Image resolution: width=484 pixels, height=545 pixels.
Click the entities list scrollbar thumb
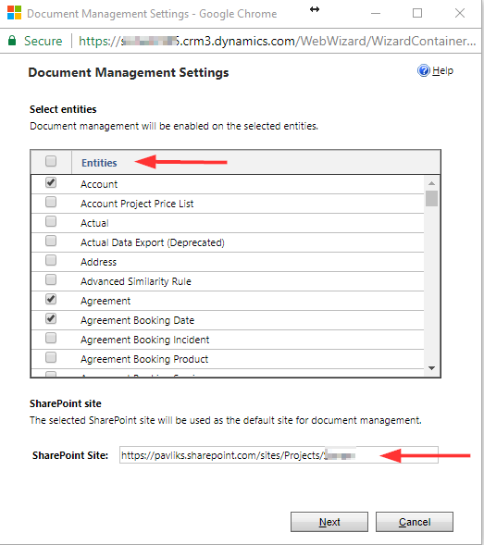(431, 198)
